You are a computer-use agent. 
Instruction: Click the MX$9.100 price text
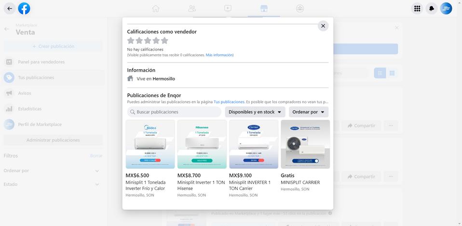point(241,176)
